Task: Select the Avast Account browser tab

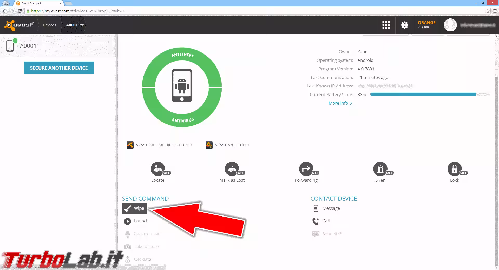Action: coord(38,3)
